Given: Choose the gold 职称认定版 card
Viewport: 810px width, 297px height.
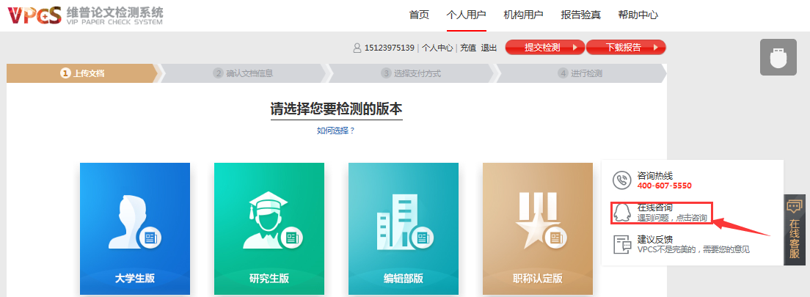Looking at the screenshot, I should (538, 230).
